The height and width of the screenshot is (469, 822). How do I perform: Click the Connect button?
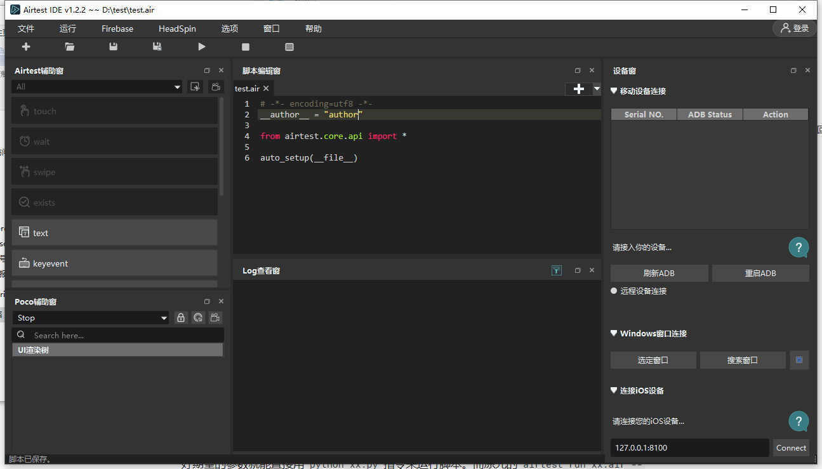[791, 448]
